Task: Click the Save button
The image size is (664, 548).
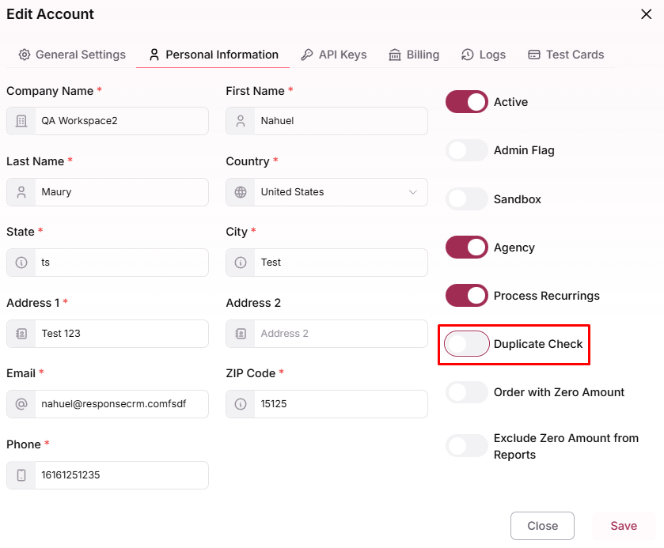Action: click(x=624, y=526)
